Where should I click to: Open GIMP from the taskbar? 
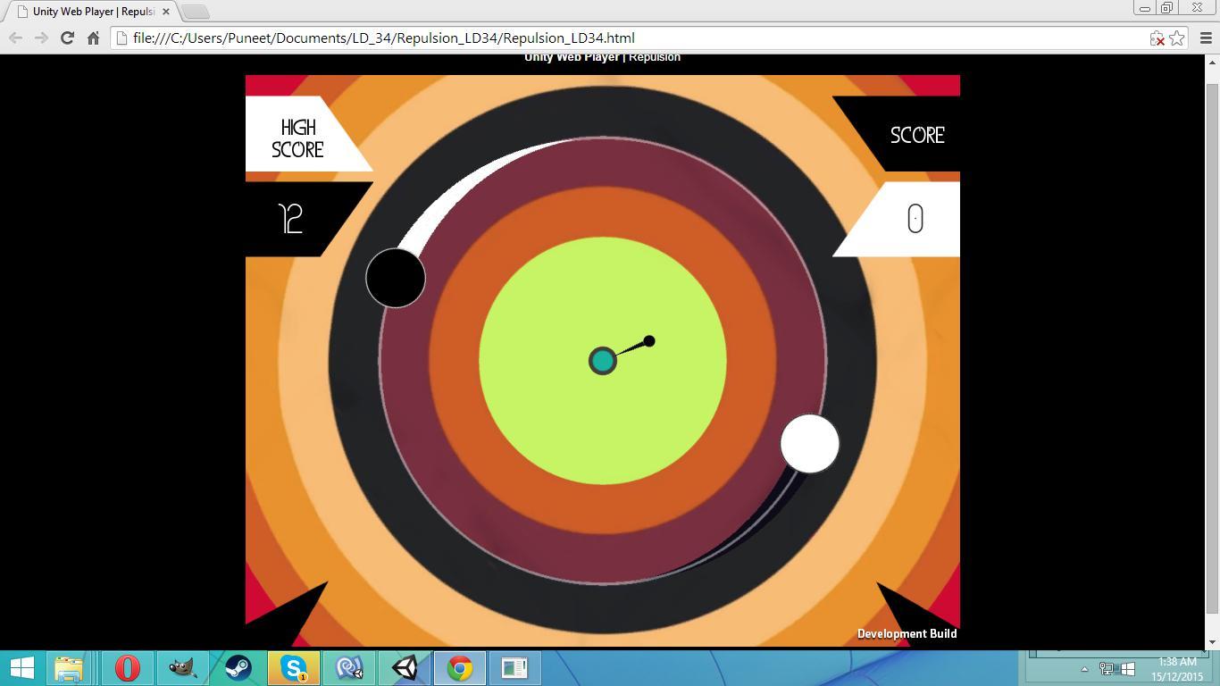coord(183,668)
